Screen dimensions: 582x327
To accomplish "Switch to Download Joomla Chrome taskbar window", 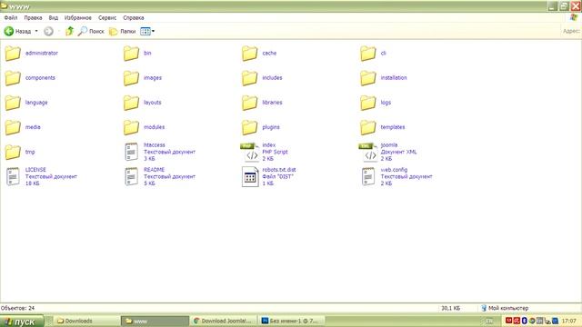I will tap(224, 321).
